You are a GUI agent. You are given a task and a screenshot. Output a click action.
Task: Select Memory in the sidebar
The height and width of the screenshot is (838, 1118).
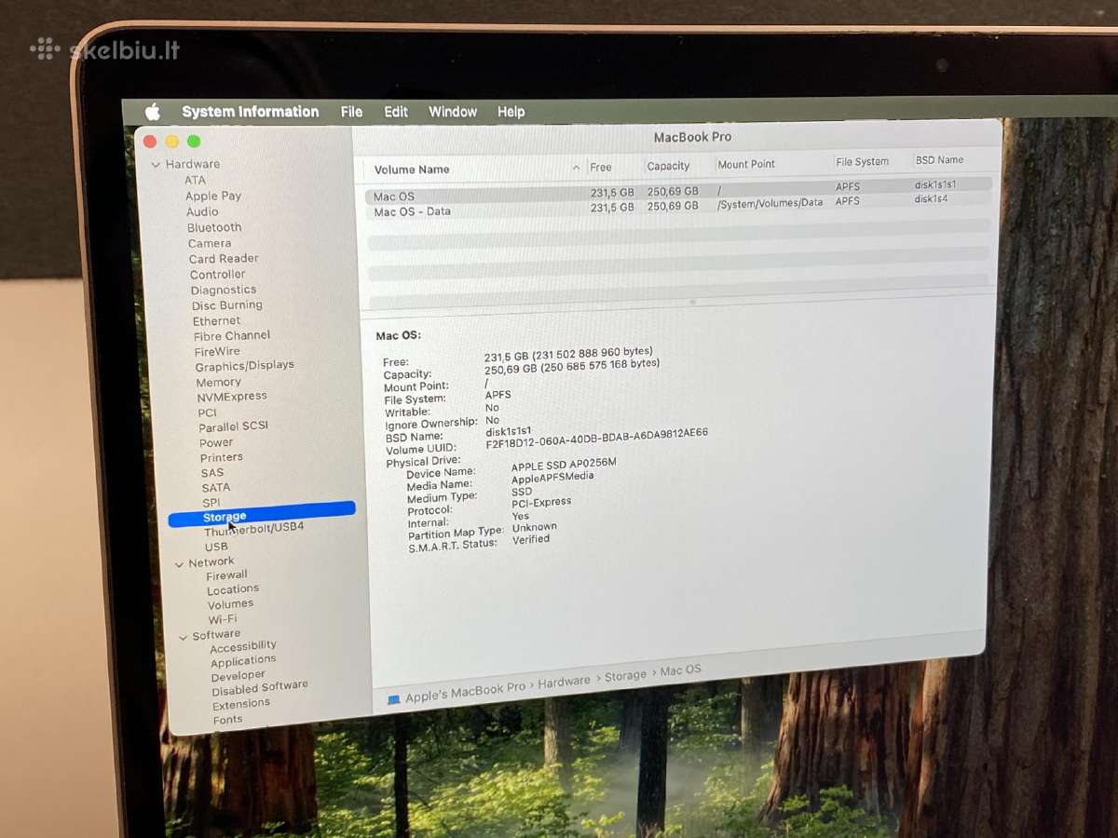tap(218, 383)
